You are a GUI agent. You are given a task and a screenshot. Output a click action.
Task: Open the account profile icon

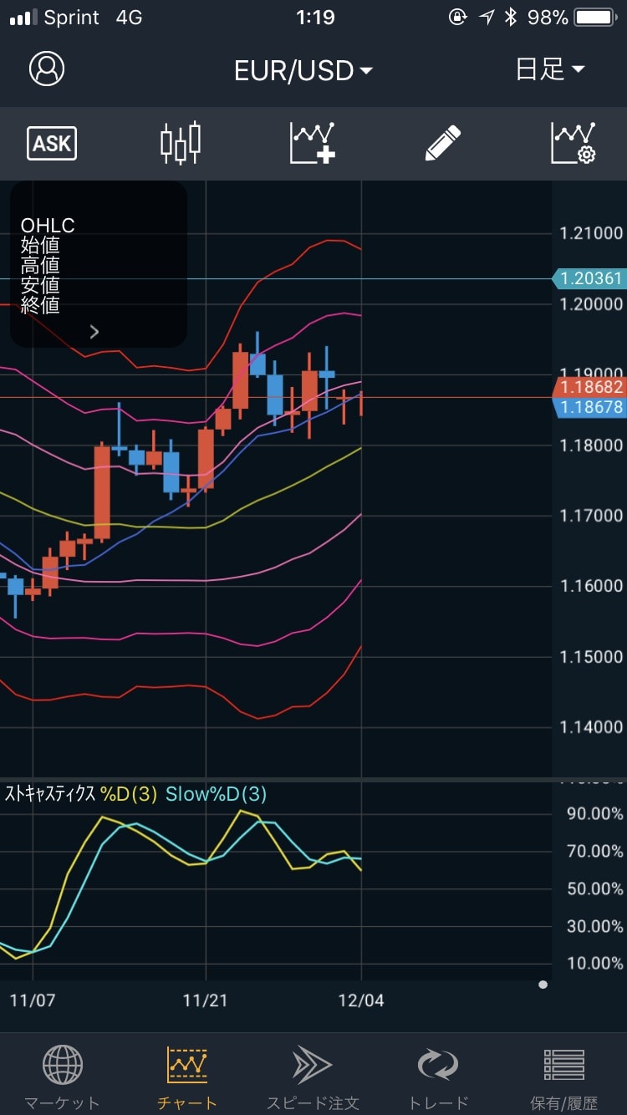pos(47,69)
